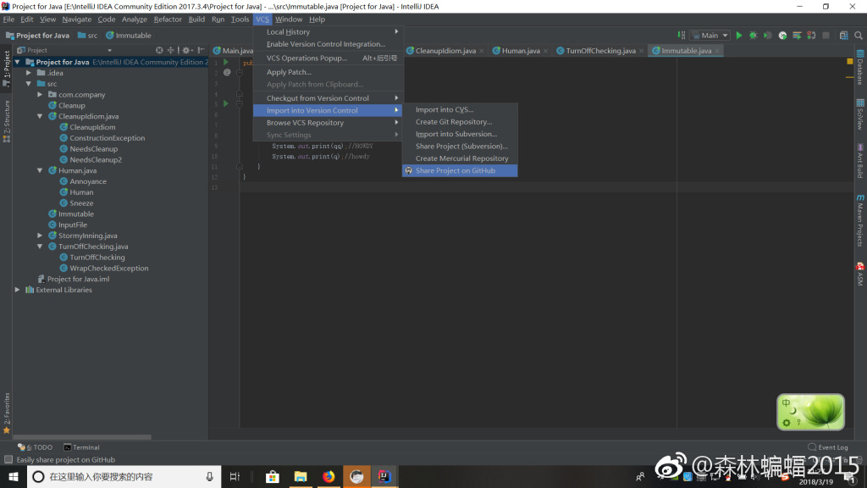867x488 pixels.
Task: Open Firefox from the taskbar
Action: (329, 476)
